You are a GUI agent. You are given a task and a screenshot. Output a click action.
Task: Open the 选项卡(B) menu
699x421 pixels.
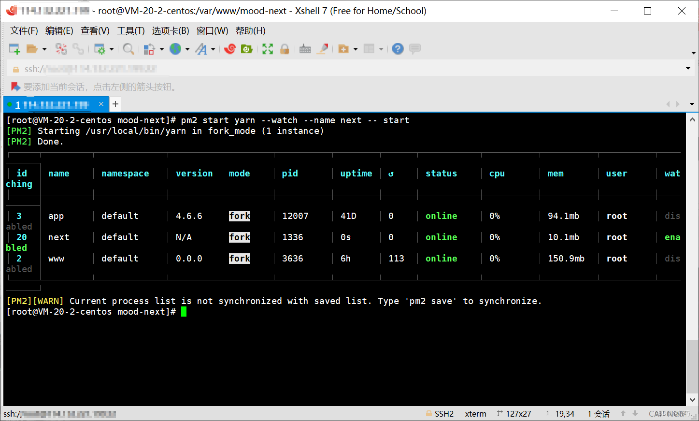click(x=171, y=31)
